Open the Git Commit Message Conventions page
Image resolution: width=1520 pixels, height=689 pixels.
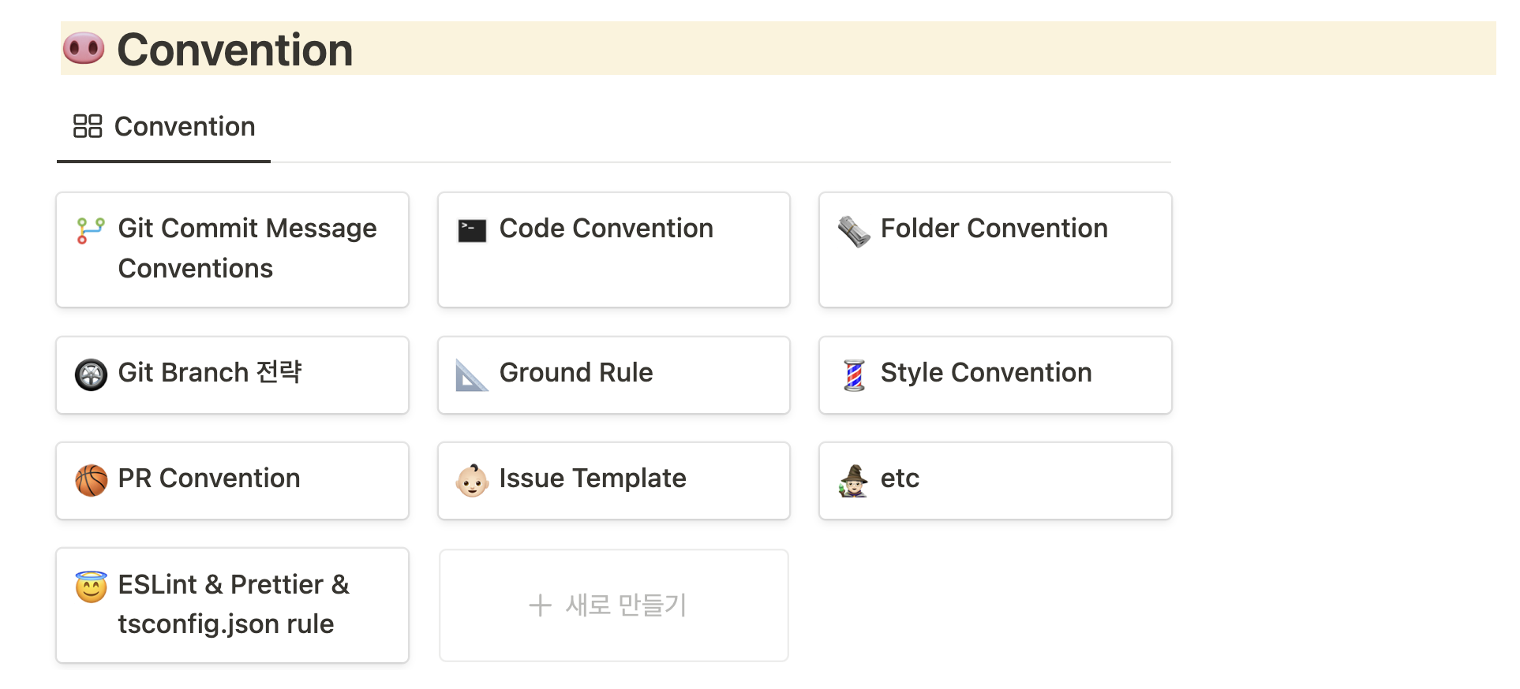pyautogui.click(x=247, y=248)
